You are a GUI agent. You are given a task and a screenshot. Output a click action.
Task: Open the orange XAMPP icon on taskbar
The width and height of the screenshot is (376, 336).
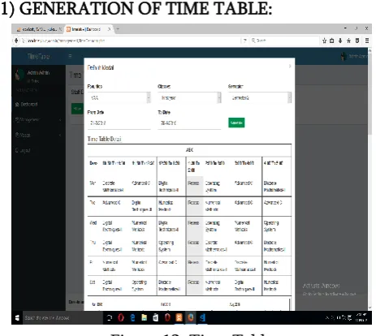pyautogui.click(x=179, y=317)
